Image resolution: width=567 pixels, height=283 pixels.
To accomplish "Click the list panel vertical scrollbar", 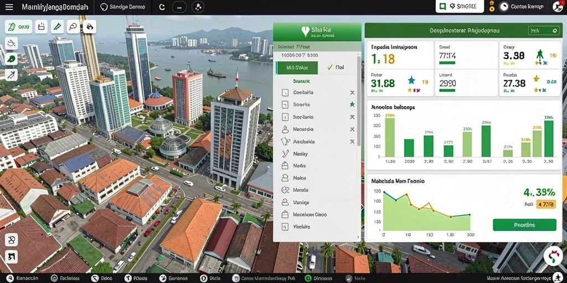I will [x=359, y=101].
